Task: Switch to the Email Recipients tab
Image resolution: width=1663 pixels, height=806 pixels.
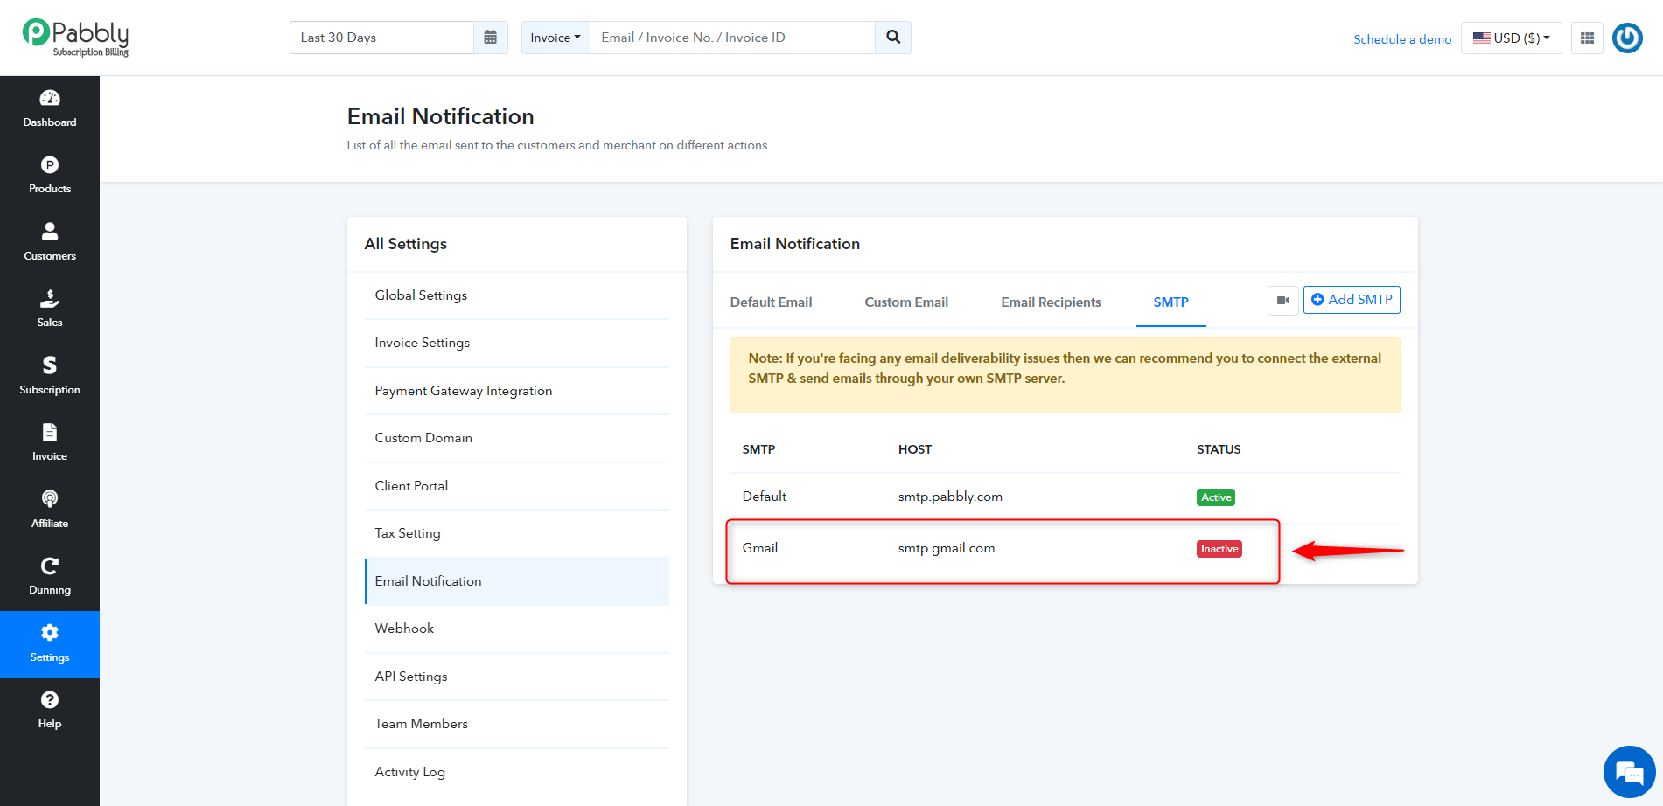Action: pyautogui.click(x=1051, y=302)
